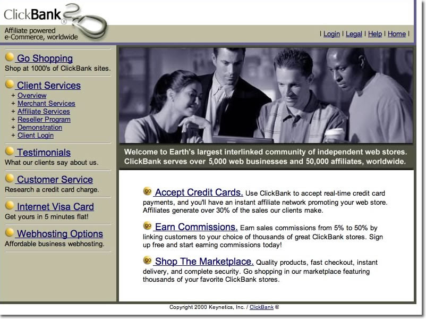
Task: Click yellow bullet beside Webhosting Options
Action: coord(10,232)
